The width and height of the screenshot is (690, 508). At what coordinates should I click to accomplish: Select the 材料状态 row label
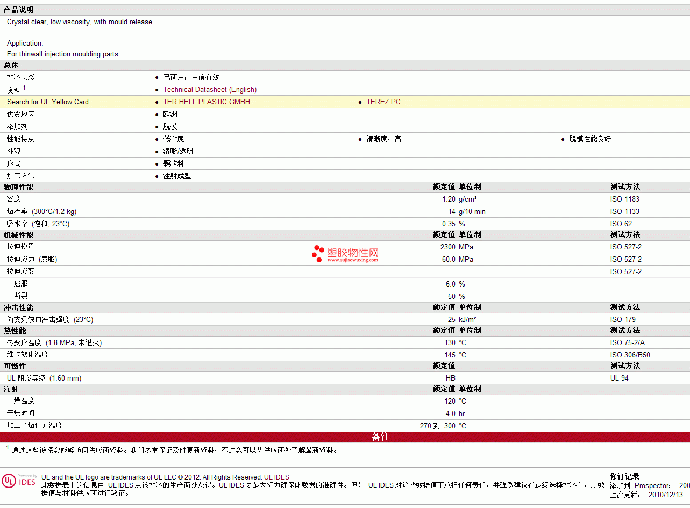pyautogui.click(x=20, y=77)
